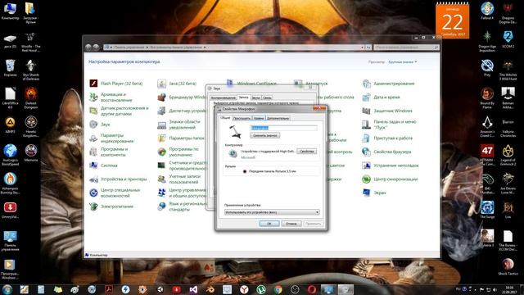The image size is (524, 295).
Task: Open Fallout 4 desktop shortcut
Action: (x=487, y=11)
